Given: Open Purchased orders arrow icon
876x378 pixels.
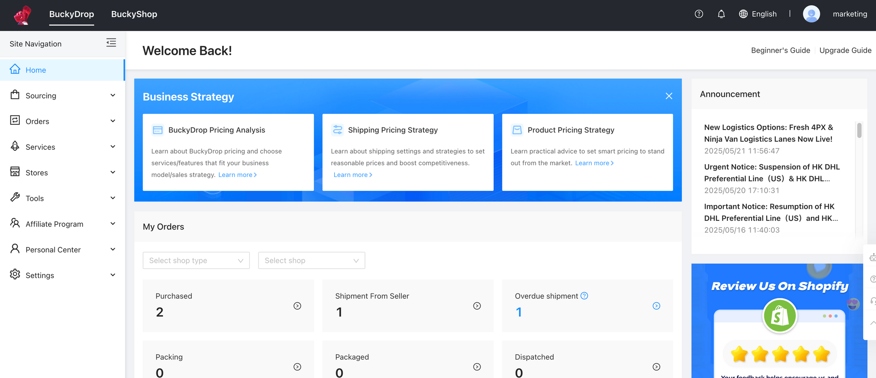Looking at the screenshot, I should (297, 306).
